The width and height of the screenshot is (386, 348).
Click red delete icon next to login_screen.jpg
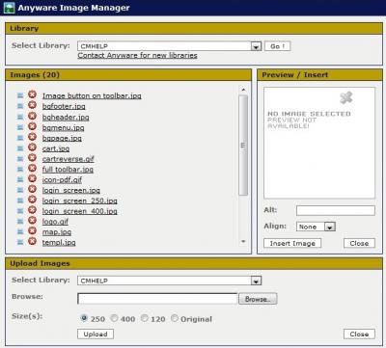(32, 189)
